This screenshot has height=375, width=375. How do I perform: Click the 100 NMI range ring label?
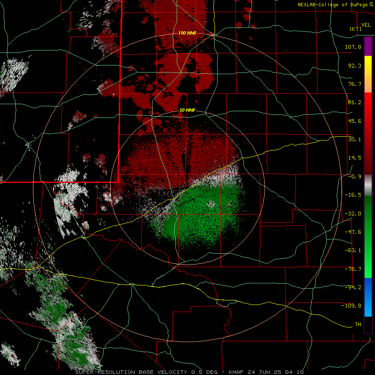[x=187, y=33]
